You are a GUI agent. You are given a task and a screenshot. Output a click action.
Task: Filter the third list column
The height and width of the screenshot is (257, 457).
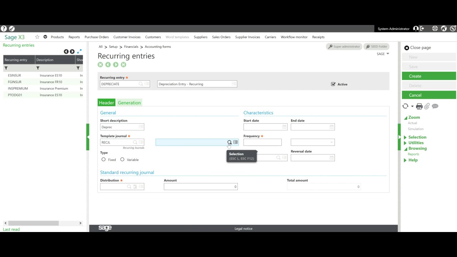click(x=78, y=68)
